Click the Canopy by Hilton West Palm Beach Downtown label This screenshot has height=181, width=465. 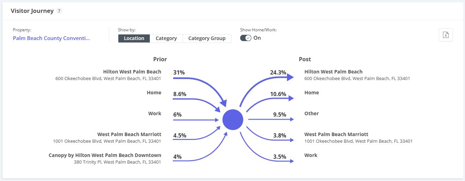click(x=105, y=155)
